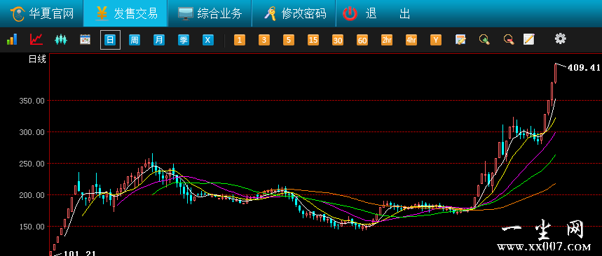Toggle the 周 weekly period button
602x256 pixels.
click(135, 40)
